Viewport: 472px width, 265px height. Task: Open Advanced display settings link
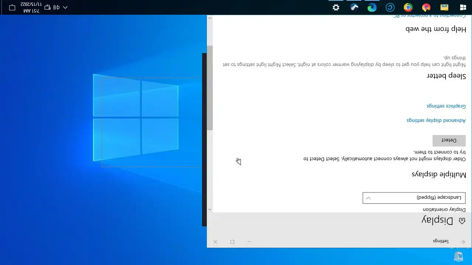pos(436,120)
